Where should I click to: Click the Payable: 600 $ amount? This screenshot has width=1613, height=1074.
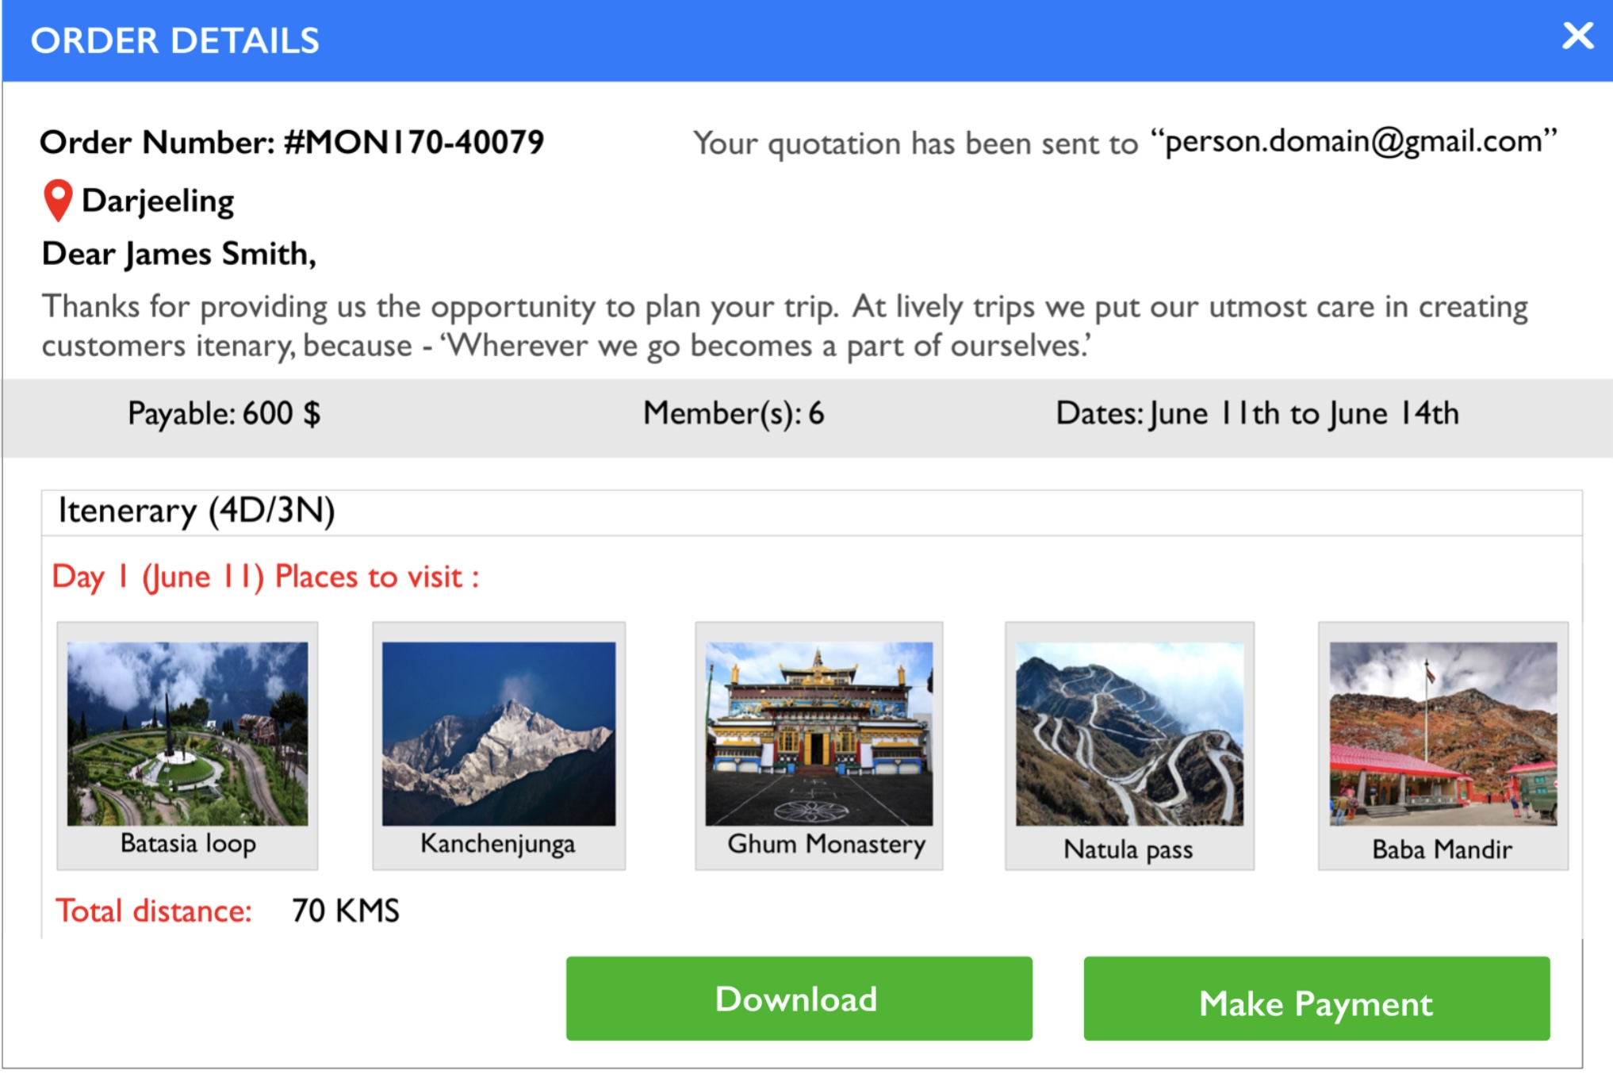tap(224, 414)
